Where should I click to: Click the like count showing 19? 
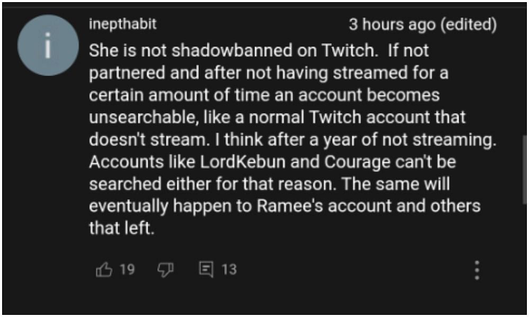pyautogui.click(x=127, y=270)
